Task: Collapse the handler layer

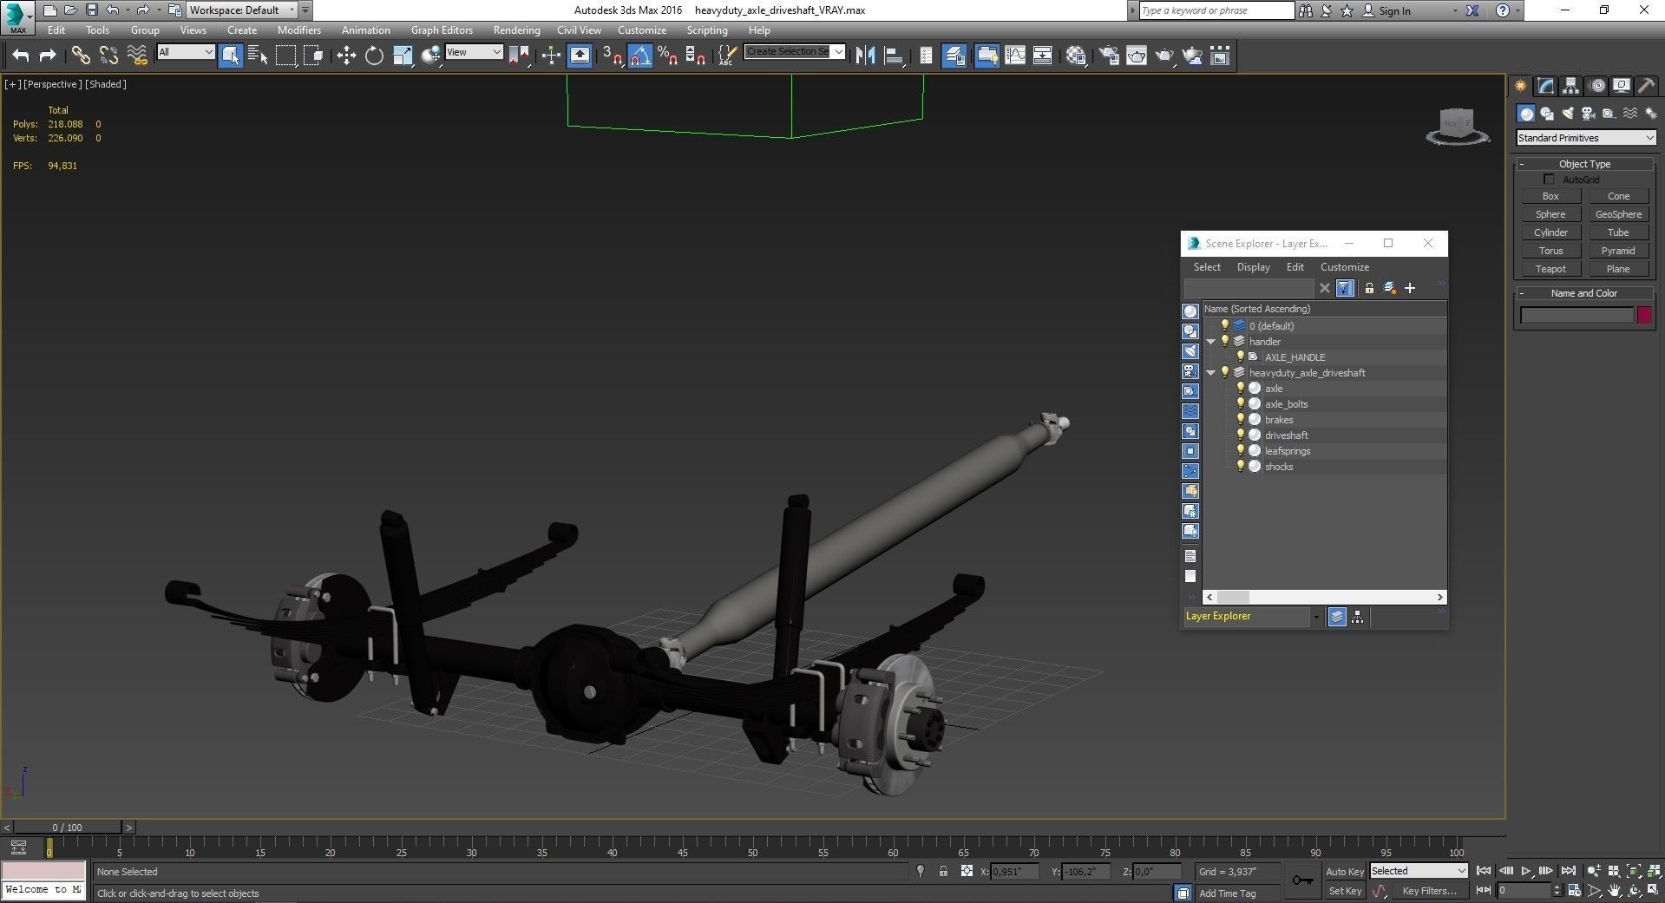Action: [1211, 342]
